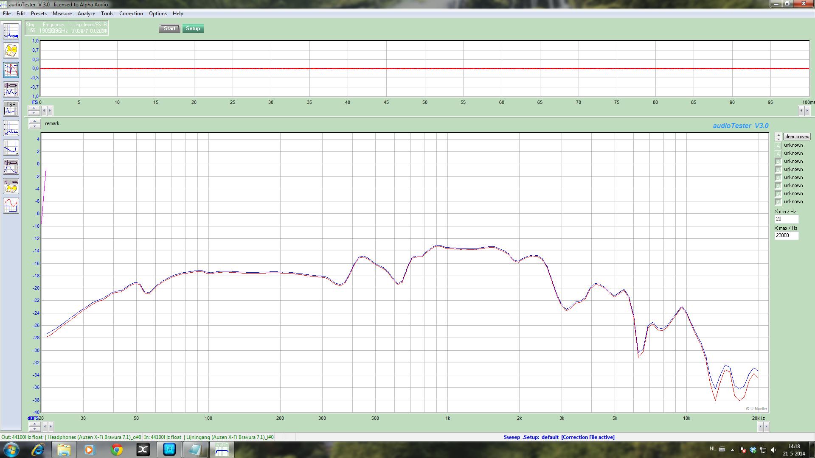Open the signal generator waveform icon at bottom of sidebar
Screen dimensions: 815x458
(x=11, y=206)
